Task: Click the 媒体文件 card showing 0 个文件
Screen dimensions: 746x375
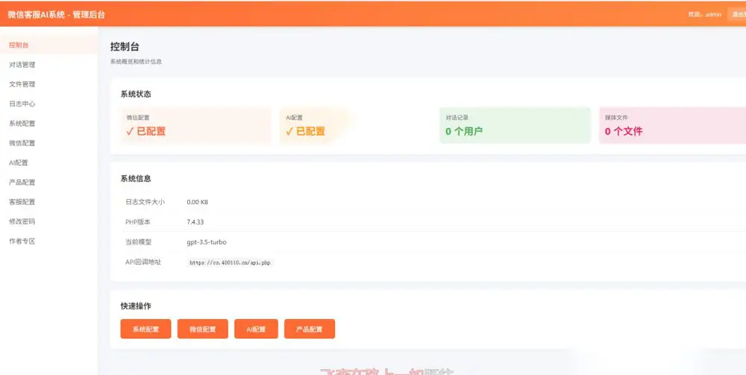Action: [672, 125]
